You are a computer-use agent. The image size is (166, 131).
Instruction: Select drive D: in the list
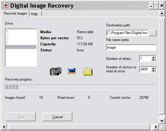point(21,39)
